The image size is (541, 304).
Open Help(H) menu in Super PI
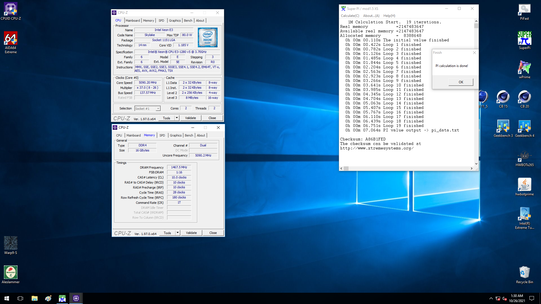pyautogui.click(x=389, y=16)
